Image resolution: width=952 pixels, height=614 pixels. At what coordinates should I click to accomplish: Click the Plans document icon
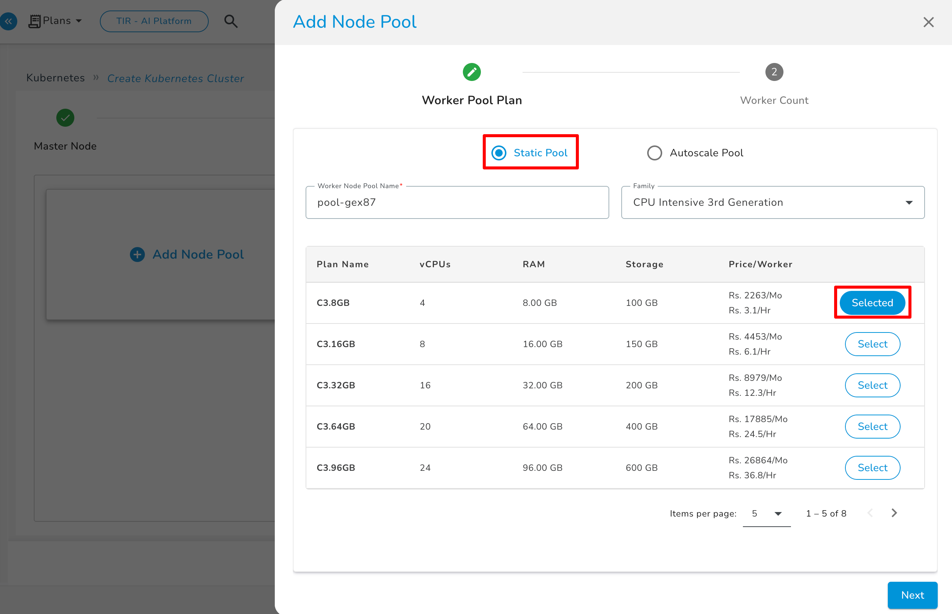pos(35,21)
